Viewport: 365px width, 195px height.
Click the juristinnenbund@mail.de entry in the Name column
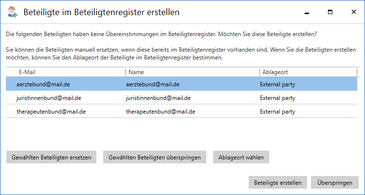coord(159,98)
